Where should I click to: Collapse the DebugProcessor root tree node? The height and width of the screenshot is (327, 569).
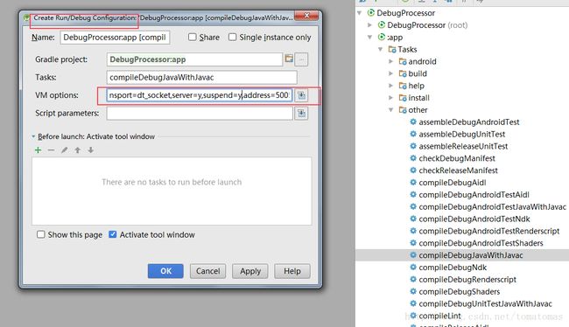coord(359,13)
